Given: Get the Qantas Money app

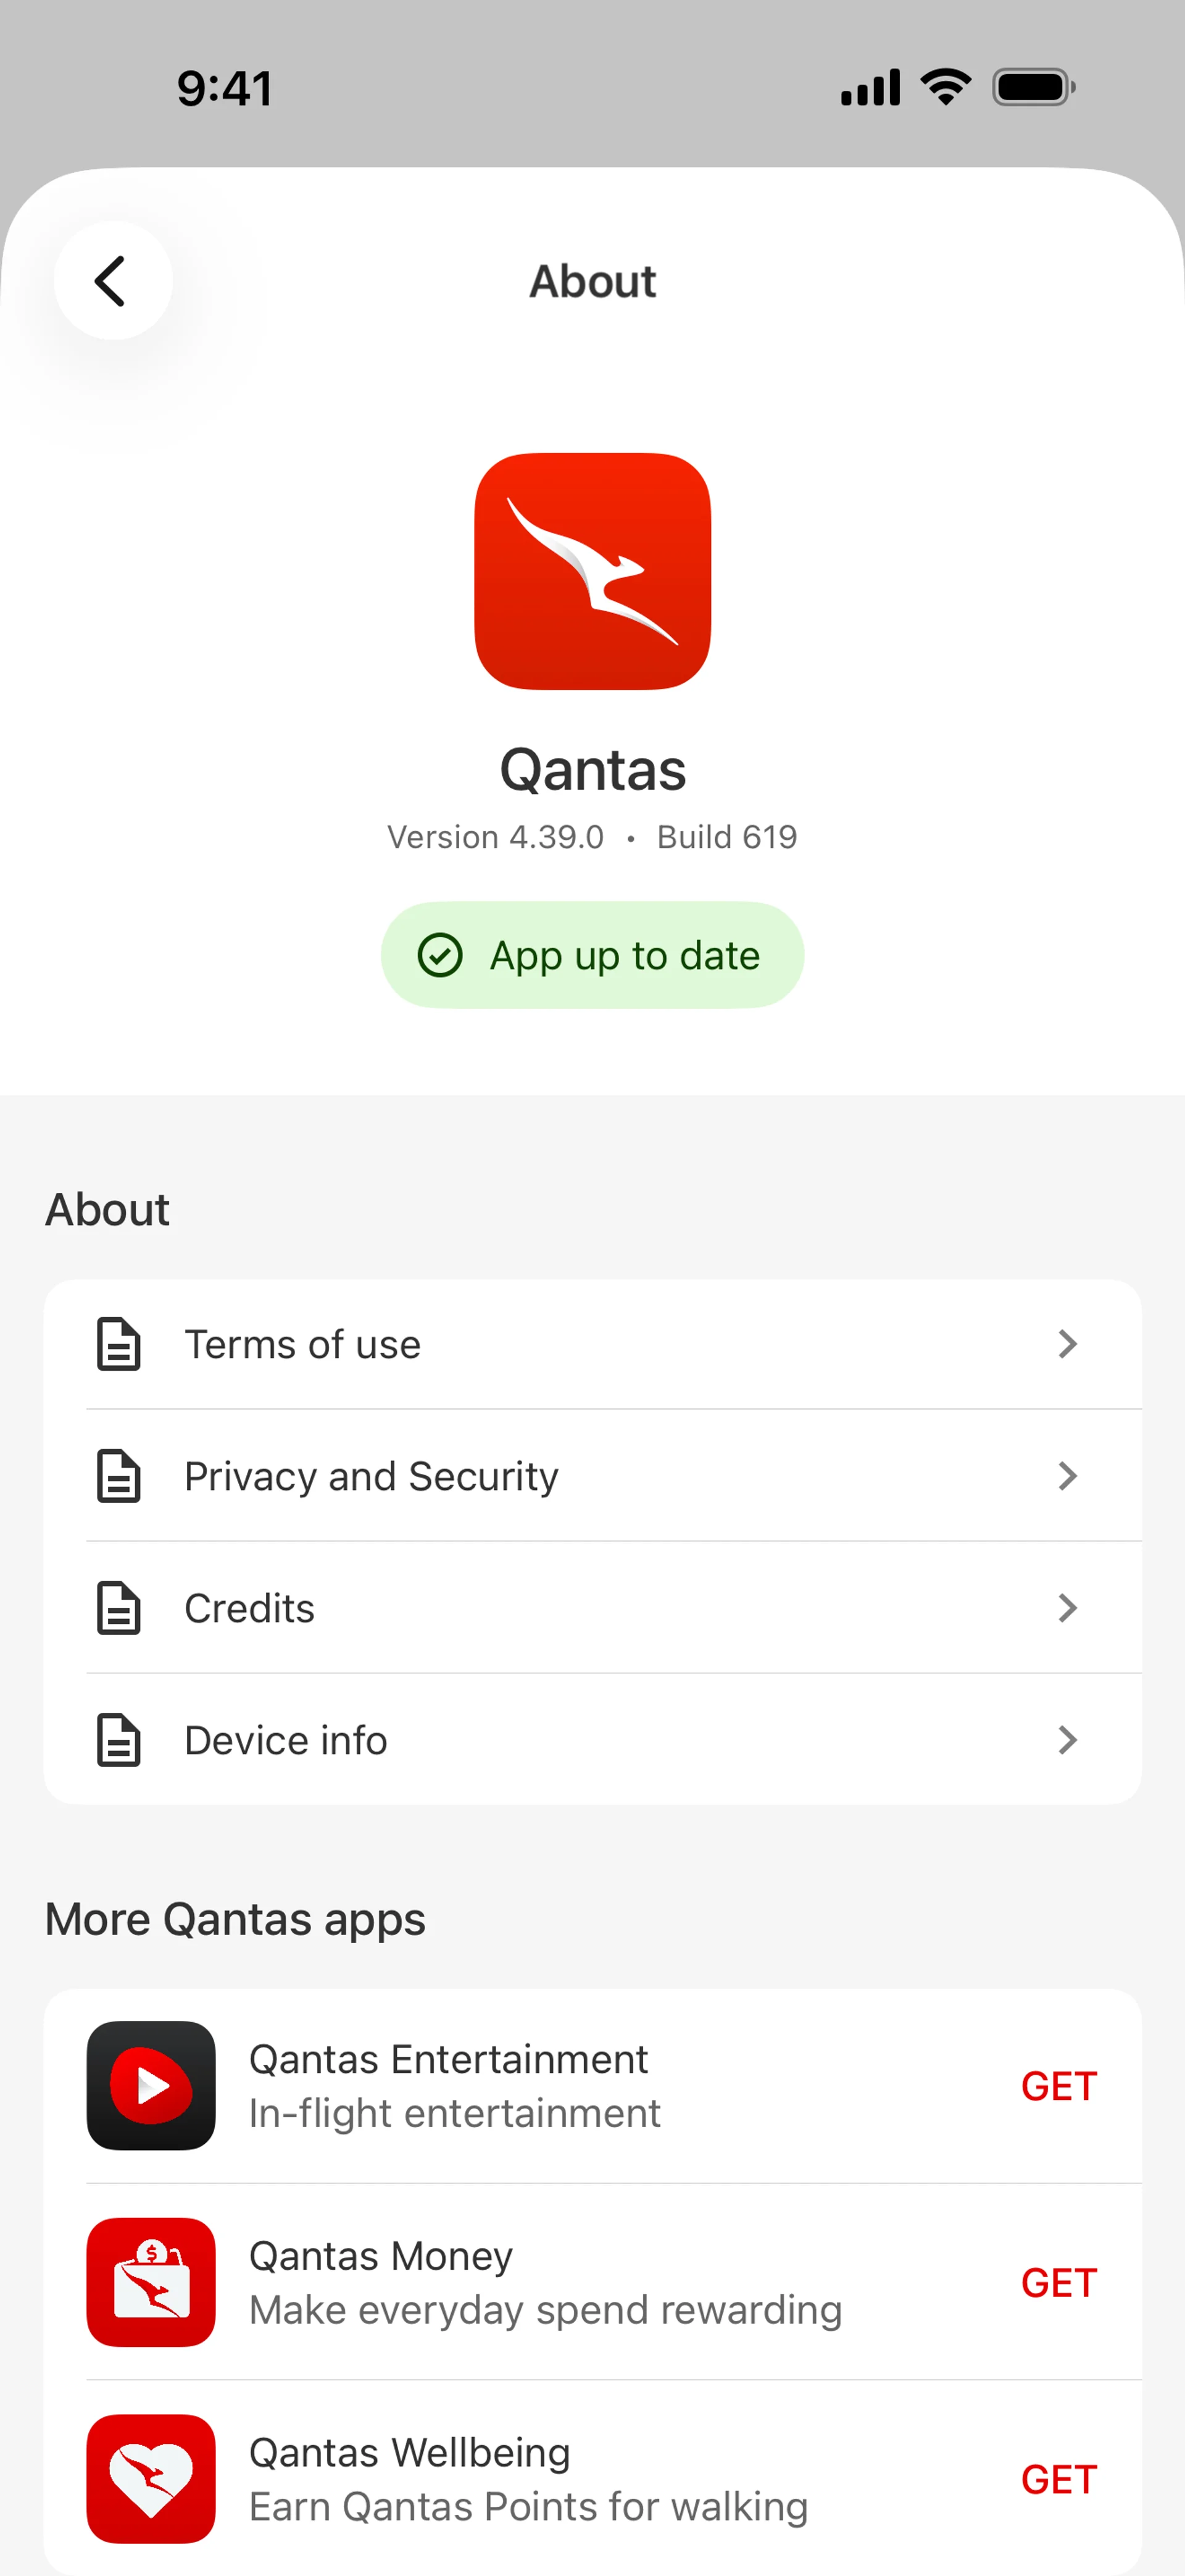Looking at the screenshot, I should [1058, 2283].
